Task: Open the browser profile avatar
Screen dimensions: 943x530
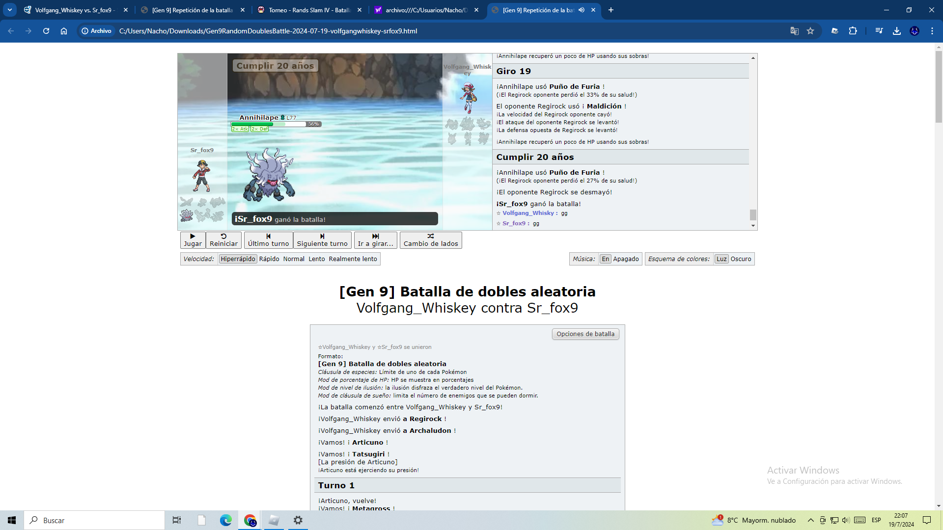Action: [915, 31]
